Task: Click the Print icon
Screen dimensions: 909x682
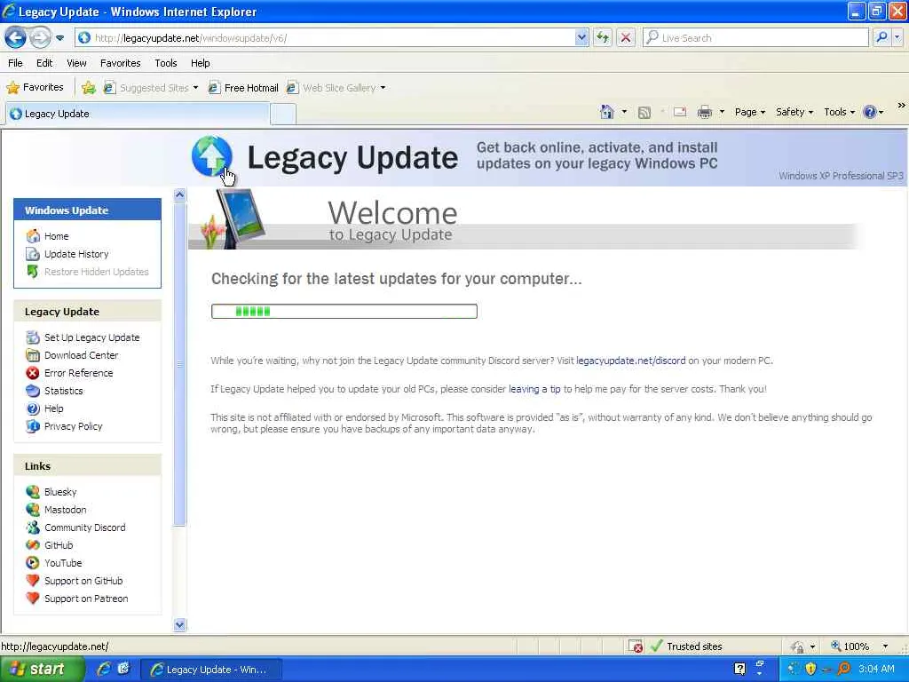Action: click(x=704, y=112)
